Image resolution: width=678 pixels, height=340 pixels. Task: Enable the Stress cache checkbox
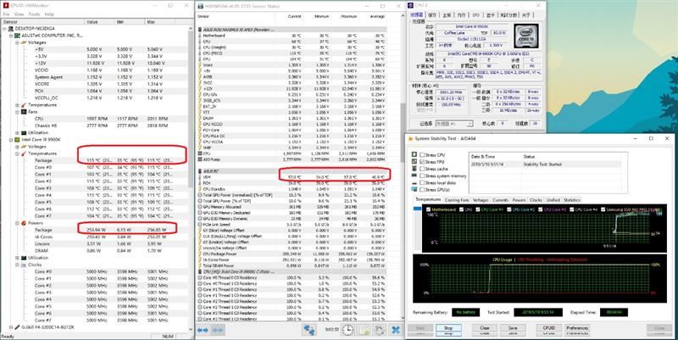coord(422,168)
